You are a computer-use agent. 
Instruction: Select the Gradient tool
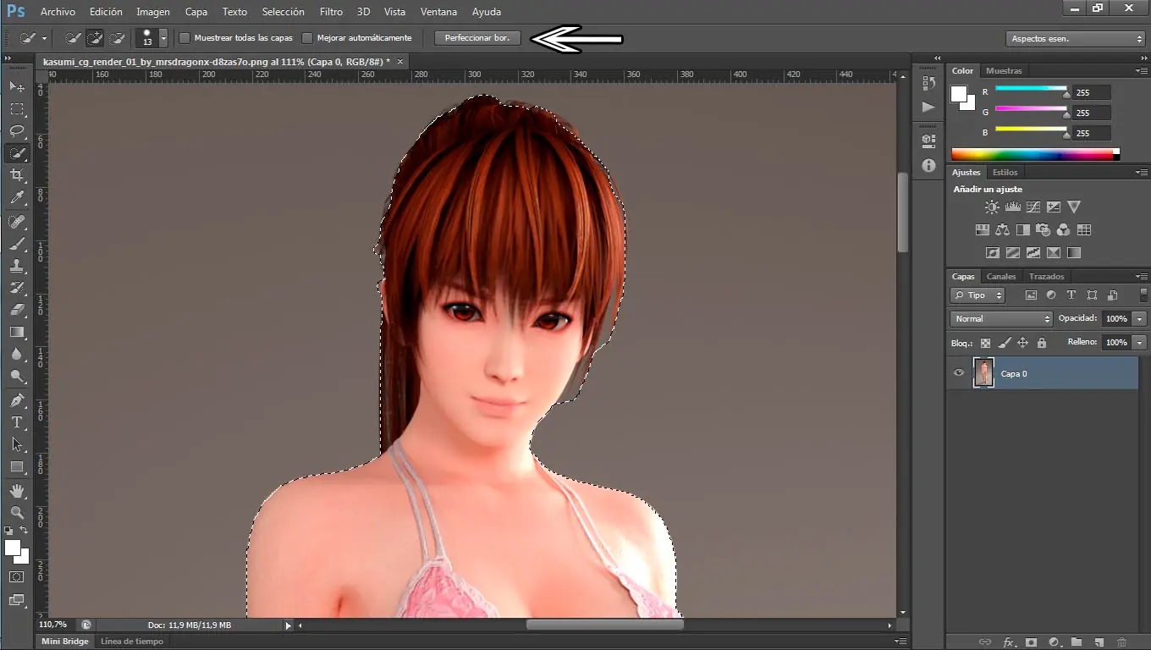(17, 332)
